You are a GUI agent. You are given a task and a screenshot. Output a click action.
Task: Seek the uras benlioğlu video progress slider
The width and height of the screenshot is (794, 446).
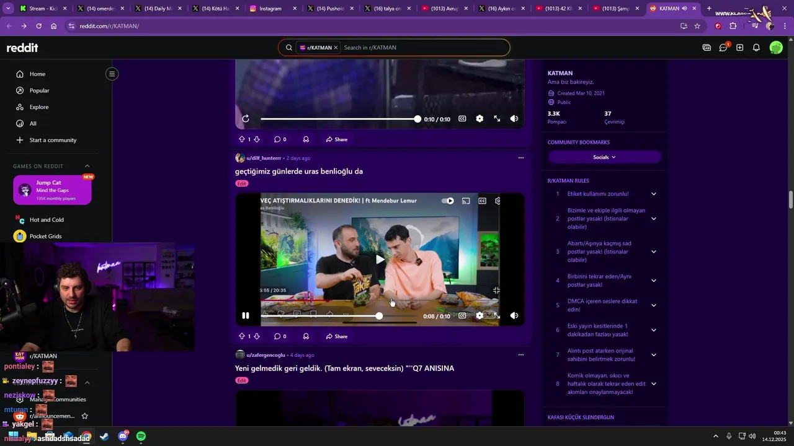tap(339, 315)
